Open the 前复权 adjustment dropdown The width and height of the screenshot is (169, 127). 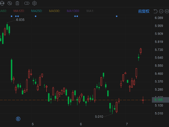tap(144, 11)
